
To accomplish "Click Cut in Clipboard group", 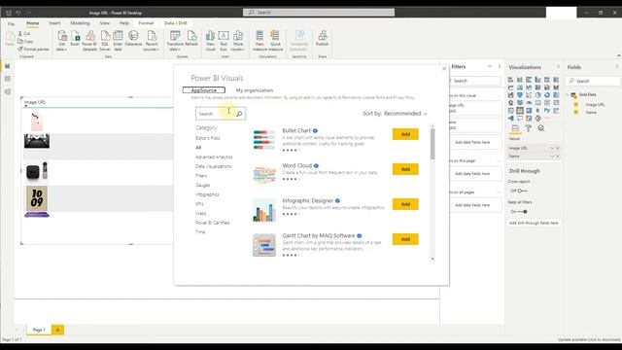I will (23, 34).
